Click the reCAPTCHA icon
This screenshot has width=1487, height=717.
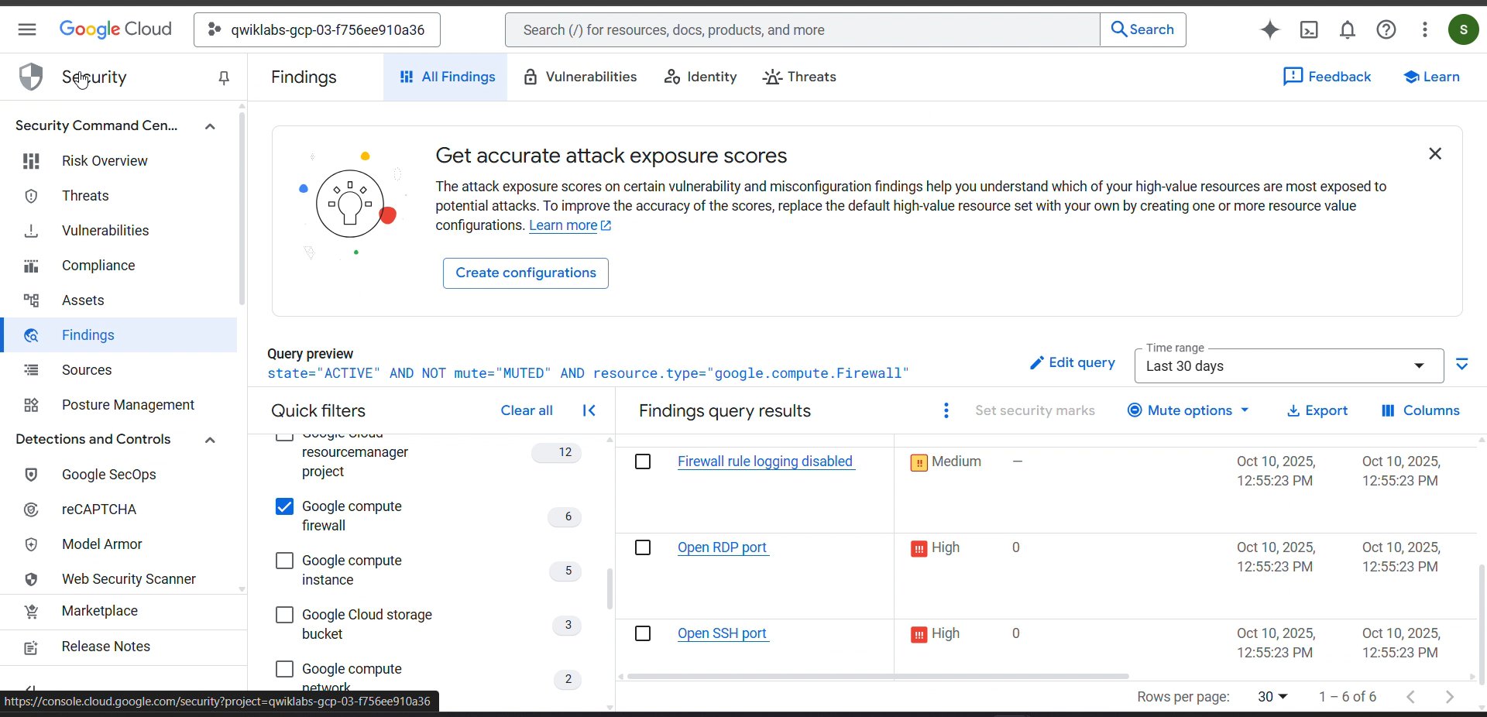point(31,509)
